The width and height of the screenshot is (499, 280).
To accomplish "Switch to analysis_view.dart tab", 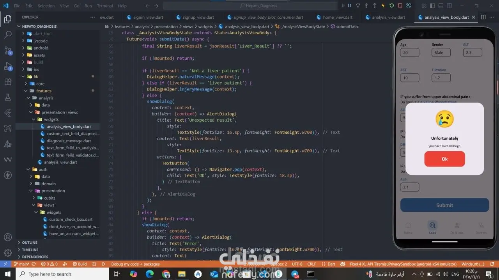I will point(386,17).
